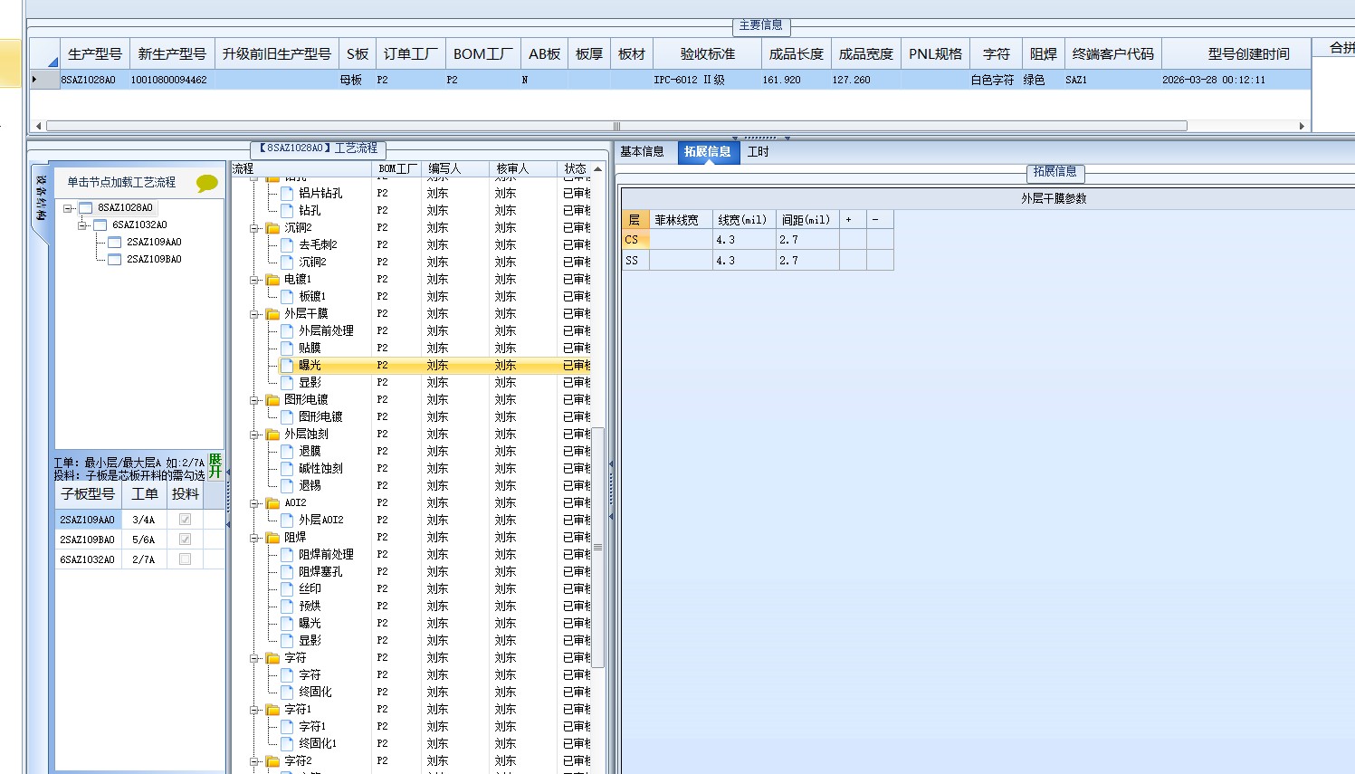The image size is (1355, 774).
Task: Select the 字符1 leaf step
Action: (312, 727)
